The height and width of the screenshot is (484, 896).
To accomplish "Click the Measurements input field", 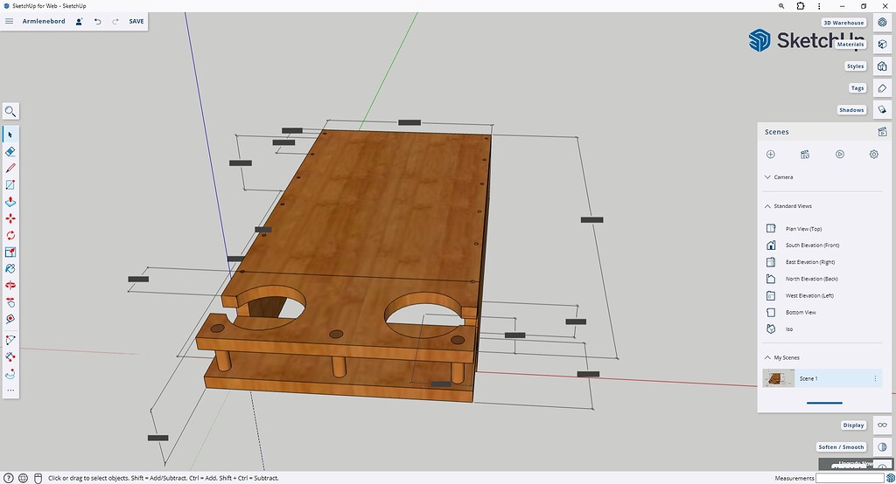I will 850,478.
